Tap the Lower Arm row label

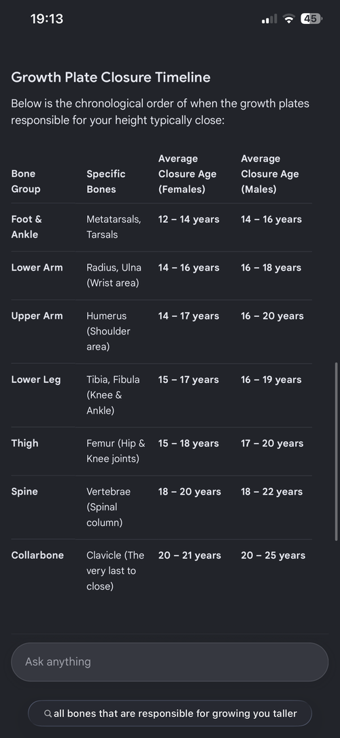(x=37, y=267)
